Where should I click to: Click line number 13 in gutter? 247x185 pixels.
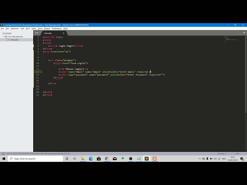pos(37,72)
